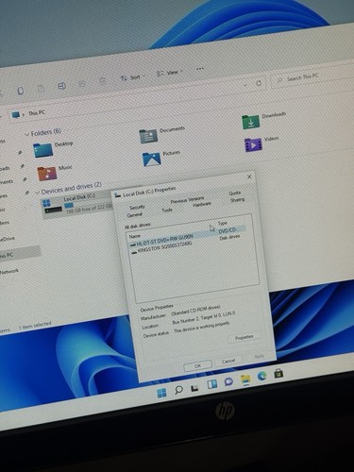Open the Downloads folder icon
Screen dimensions: 354x472
[251, 122]
